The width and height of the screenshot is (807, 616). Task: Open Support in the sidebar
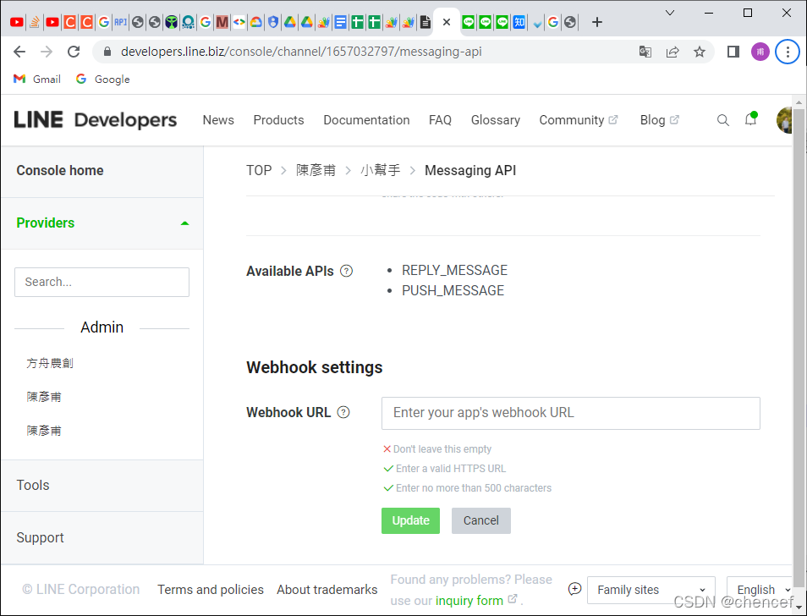tap(40, 538)
